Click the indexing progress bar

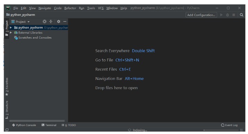[221, 130]
